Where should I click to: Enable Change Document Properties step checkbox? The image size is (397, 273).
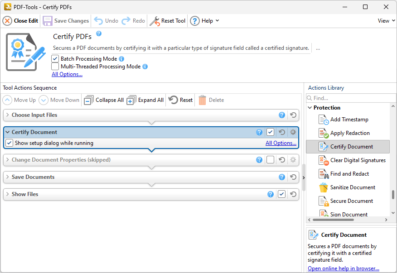pyautogui.click(x=270, y=160)
